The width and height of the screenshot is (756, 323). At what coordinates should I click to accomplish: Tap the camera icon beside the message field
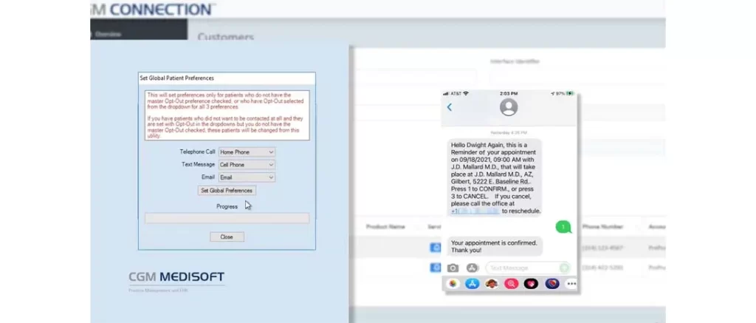coord(453,268)
